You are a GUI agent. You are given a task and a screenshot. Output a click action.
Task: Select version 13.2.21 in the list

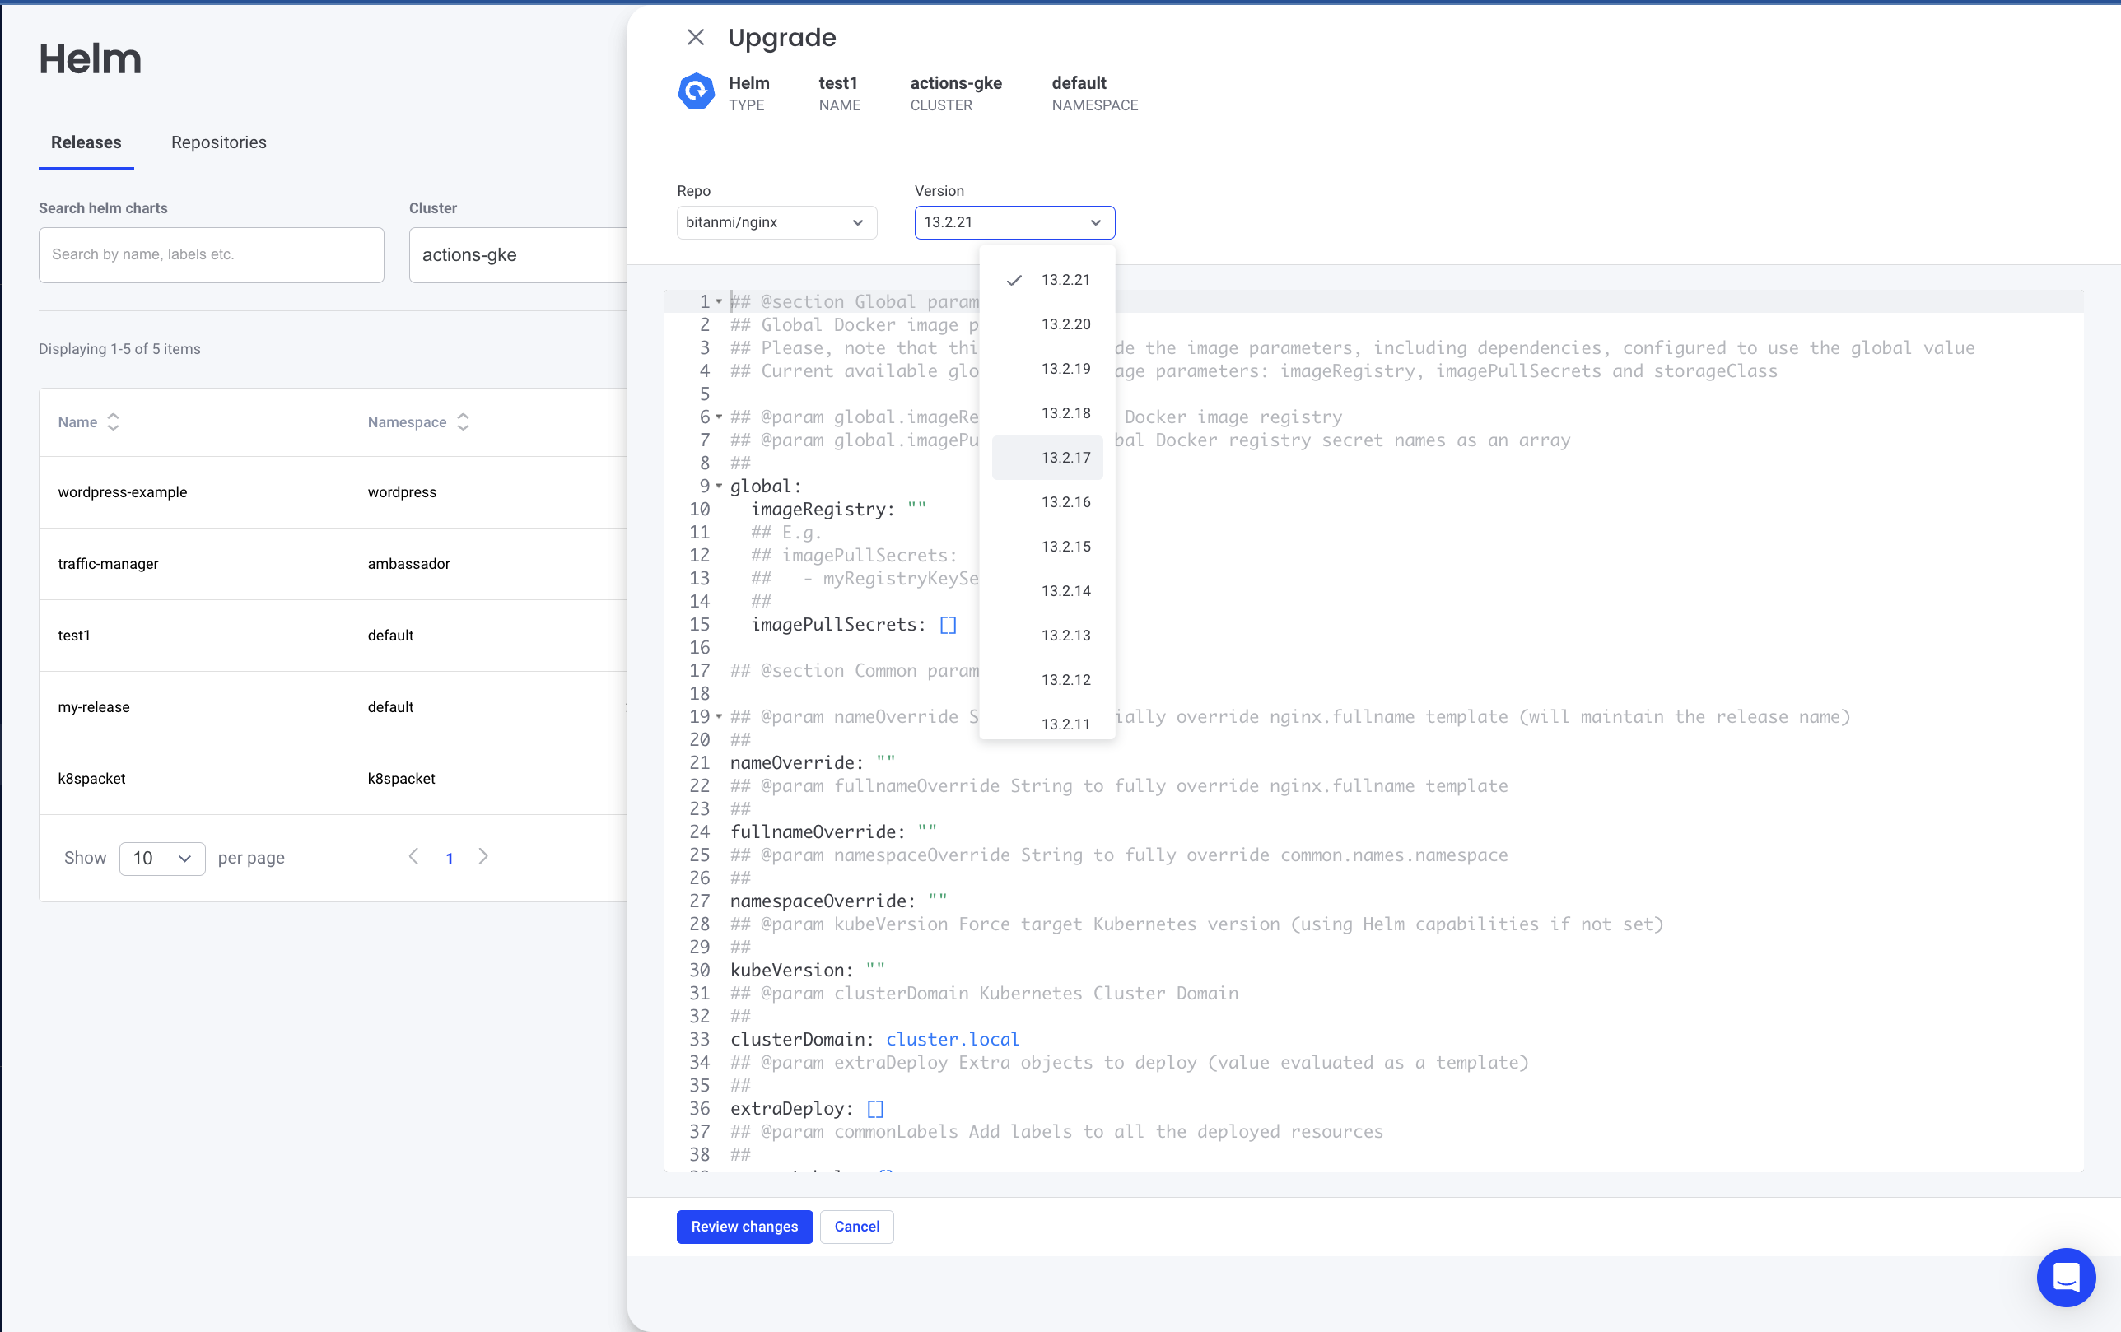(x=1047, y=280)
